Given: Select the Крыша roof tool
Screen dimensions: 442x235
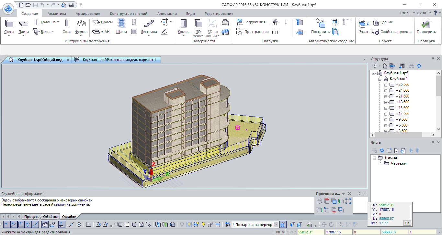Looking at the screenshot, I should pyautogui.click(x=184, y=26).
